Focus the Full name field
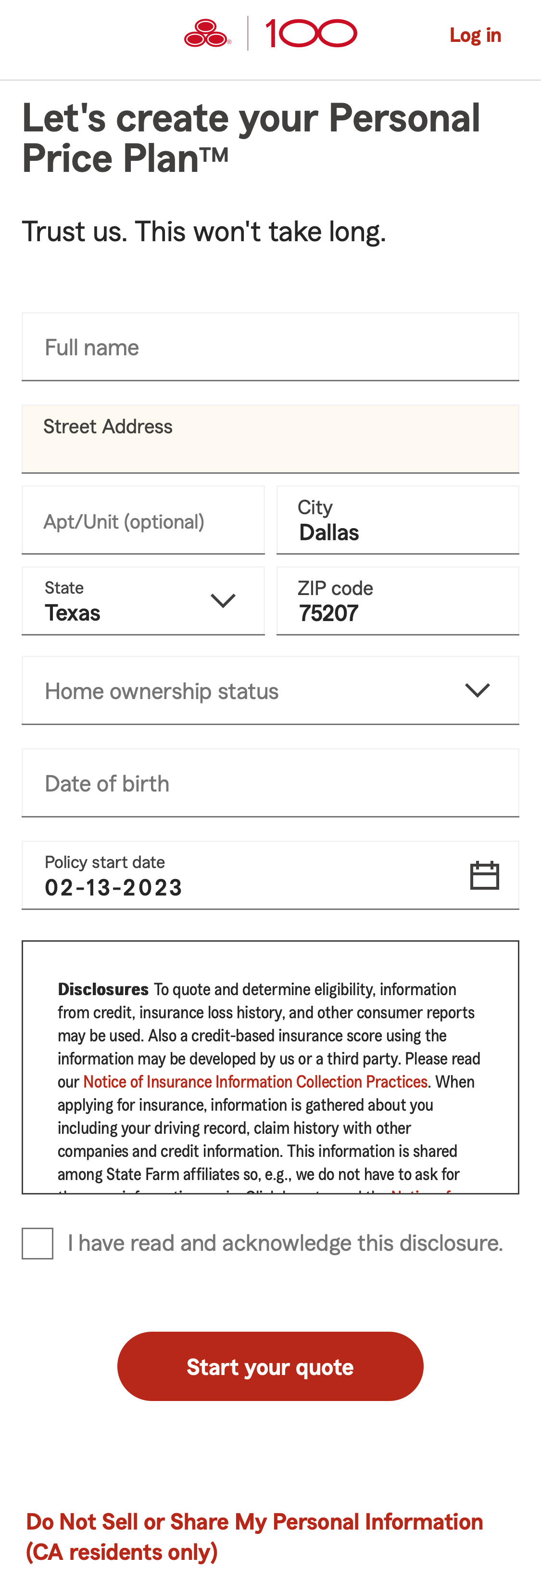Image resolution: width=541 pixels, height=1583 pixels. click(x=270, y=347)
